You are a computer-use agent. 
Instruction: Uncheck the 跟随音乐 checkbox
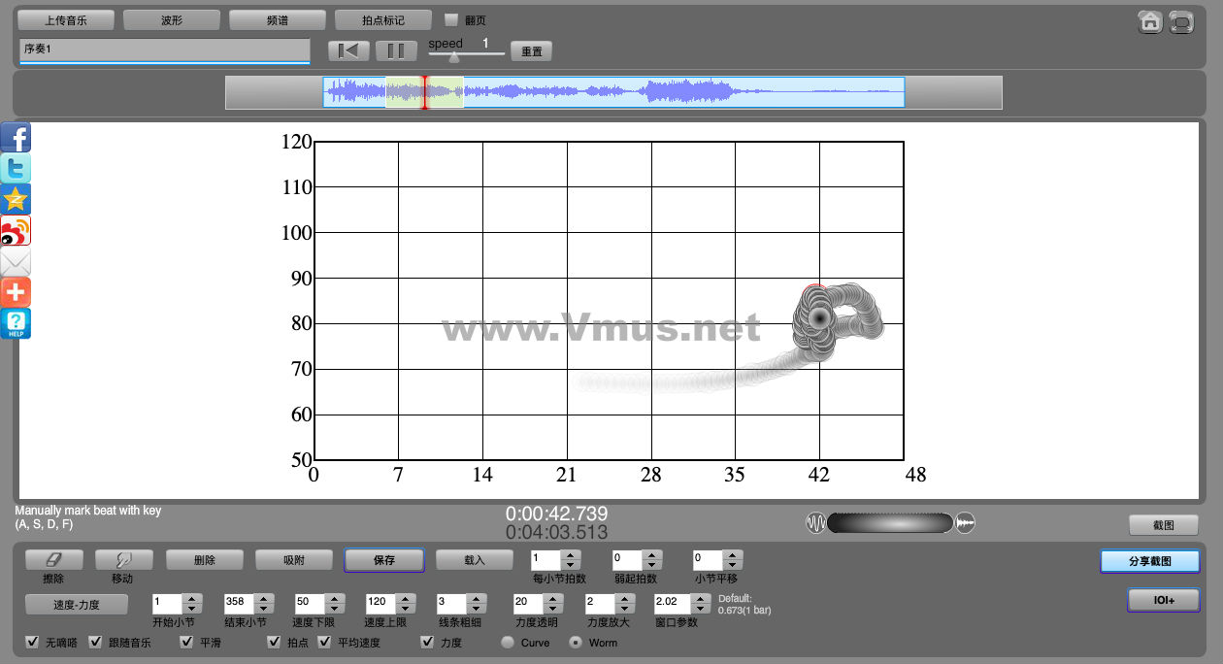click(95, 643)
